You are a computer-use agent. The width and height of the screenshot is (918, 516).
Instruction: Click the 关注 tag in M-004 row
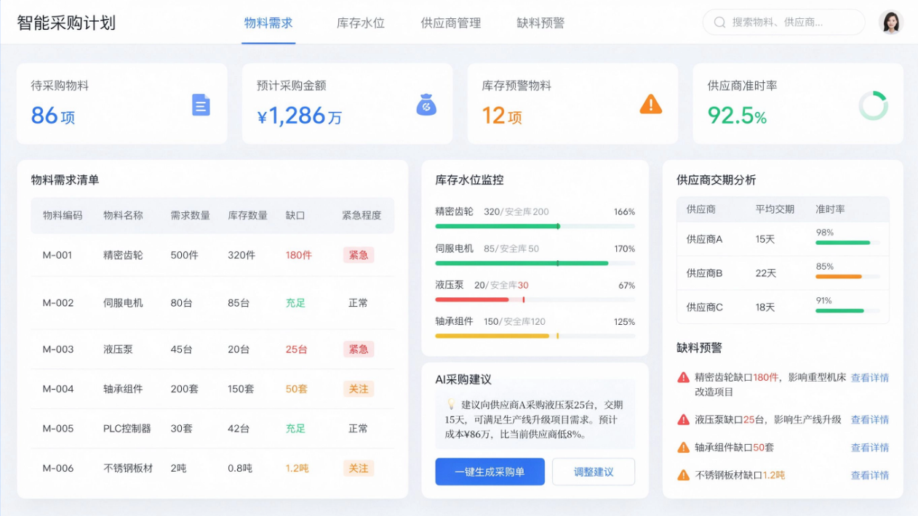tap(359, 389)
